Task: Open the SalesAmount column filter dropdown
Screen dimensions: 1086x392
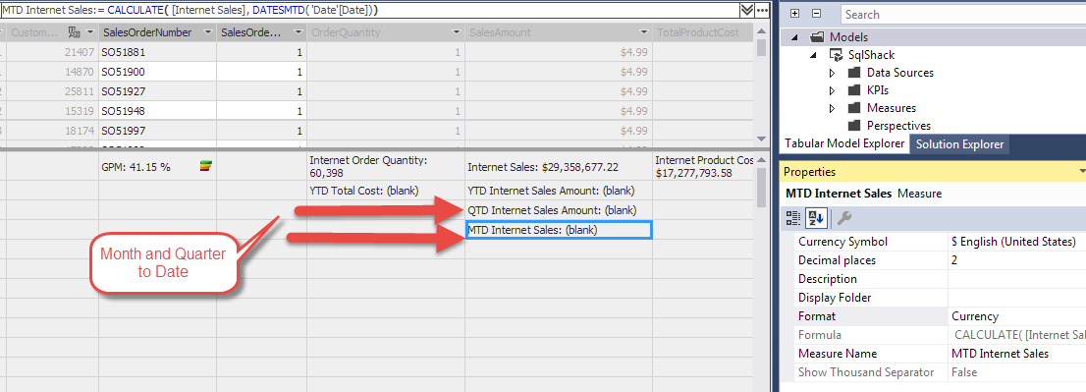Action: click(644, 32)
